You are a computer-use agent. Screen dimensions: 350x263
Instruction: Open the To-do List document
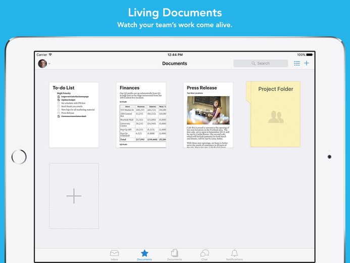pyautogui.click(x=74, y=115)
